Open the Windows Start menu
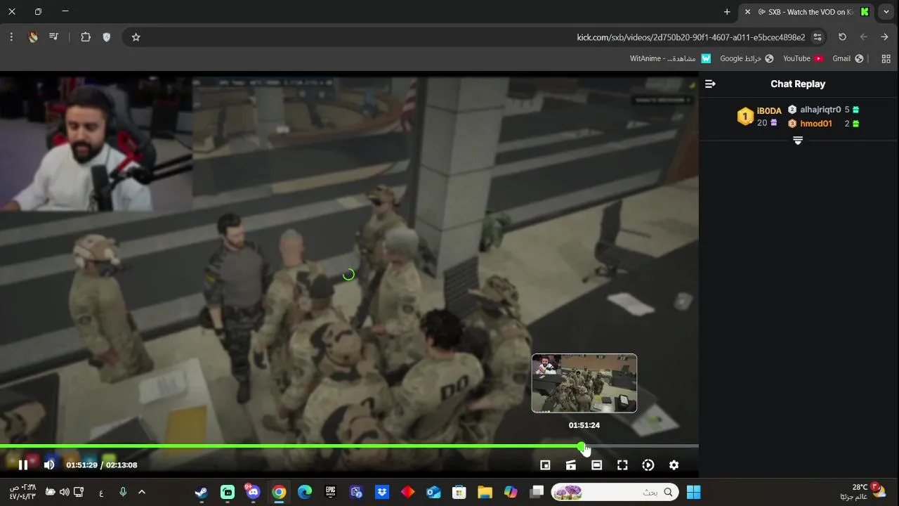899x506 pixels. coord(694,492)
